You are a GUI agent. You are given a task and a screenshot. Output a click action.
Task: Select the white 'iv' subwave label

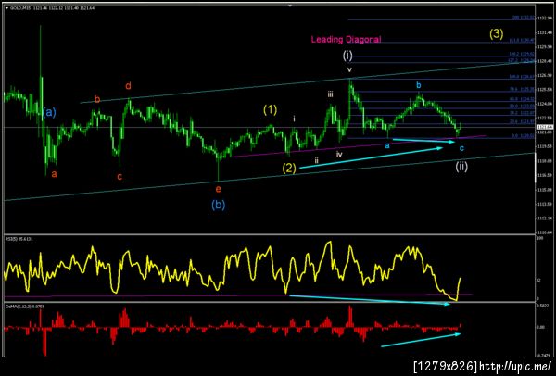[339, 154]
